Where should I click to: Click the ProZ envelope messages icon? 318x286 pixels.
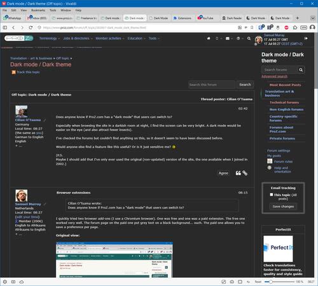tap(228, 38)
